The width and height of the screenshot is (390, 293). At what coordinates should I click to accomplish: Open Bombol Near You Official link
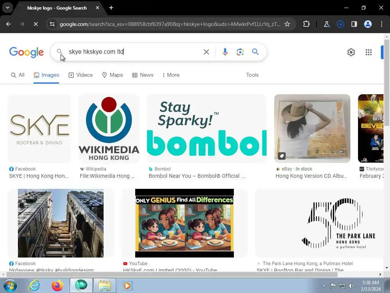[x=197, y=176]
